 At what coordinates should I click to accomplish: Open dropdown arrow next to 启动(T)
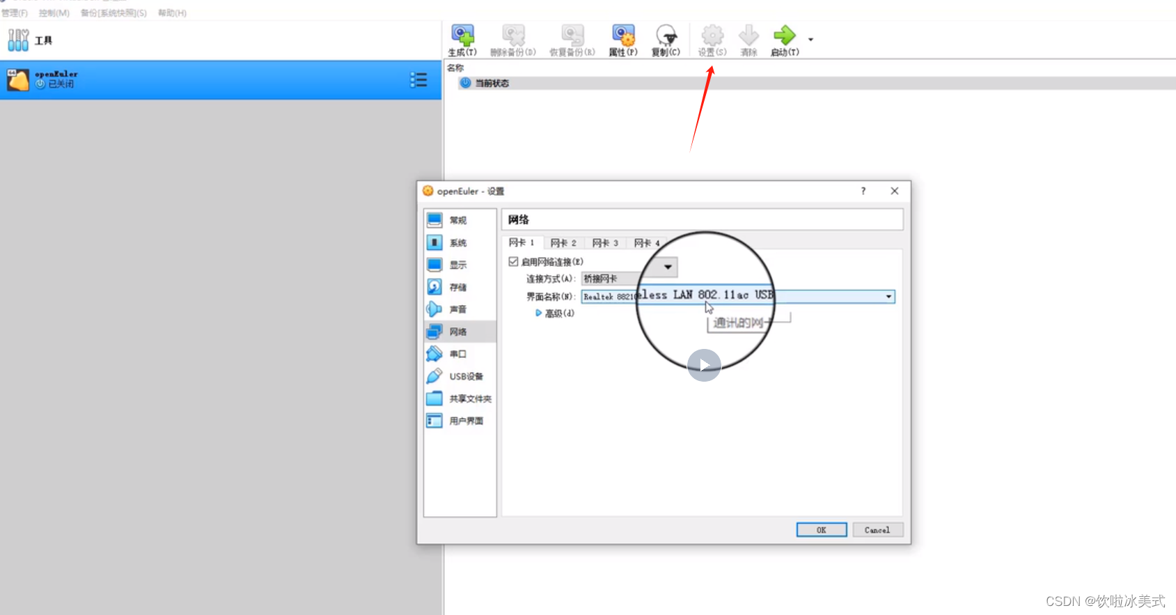pyautogui.click(x=810, y=40)
